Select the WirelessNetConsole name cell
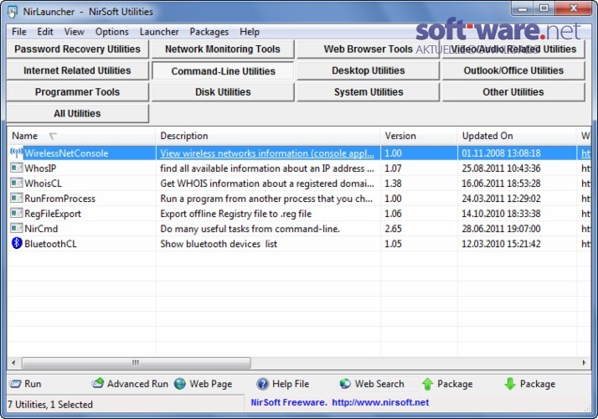 tap(66, 153)
